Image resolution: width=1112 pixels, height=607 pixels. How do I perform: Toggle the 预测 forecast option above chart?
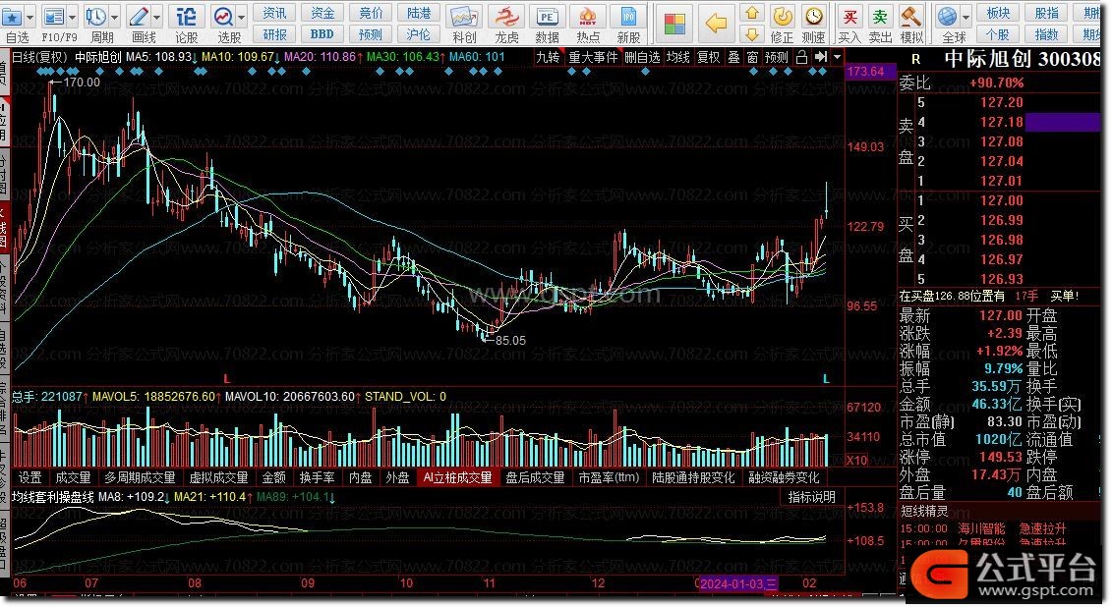(x=777, y=57)
